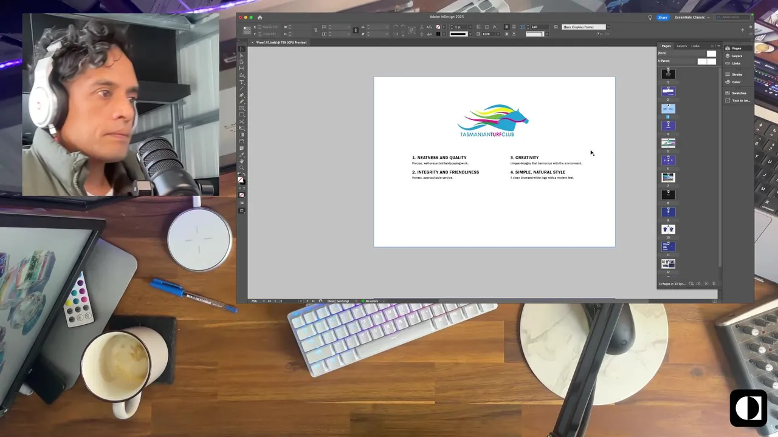
Task: Click stroke color swatch in control bar
Action: click(438, 34)
